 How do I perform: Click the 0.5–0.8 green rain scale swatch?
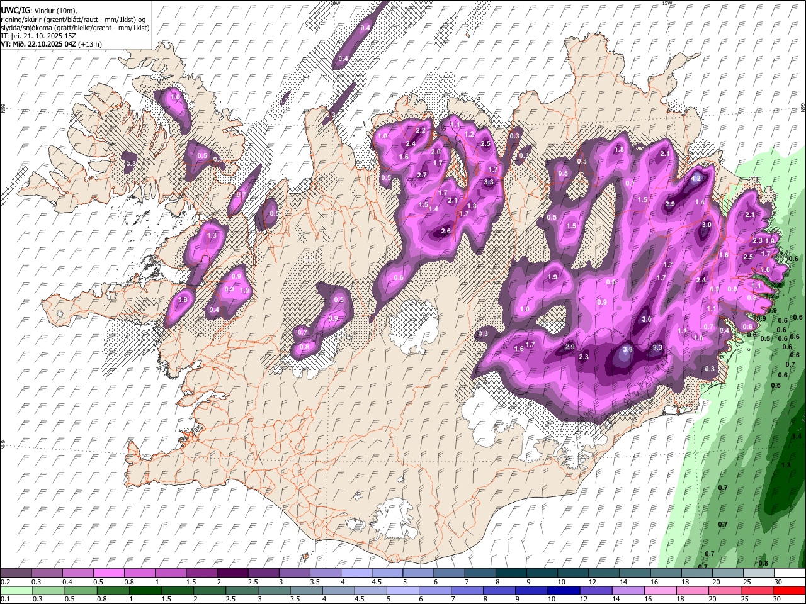(x=81, y=591)
